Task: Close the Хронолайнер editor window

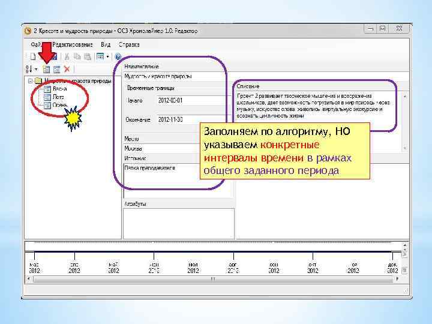Action: [398, 29]
